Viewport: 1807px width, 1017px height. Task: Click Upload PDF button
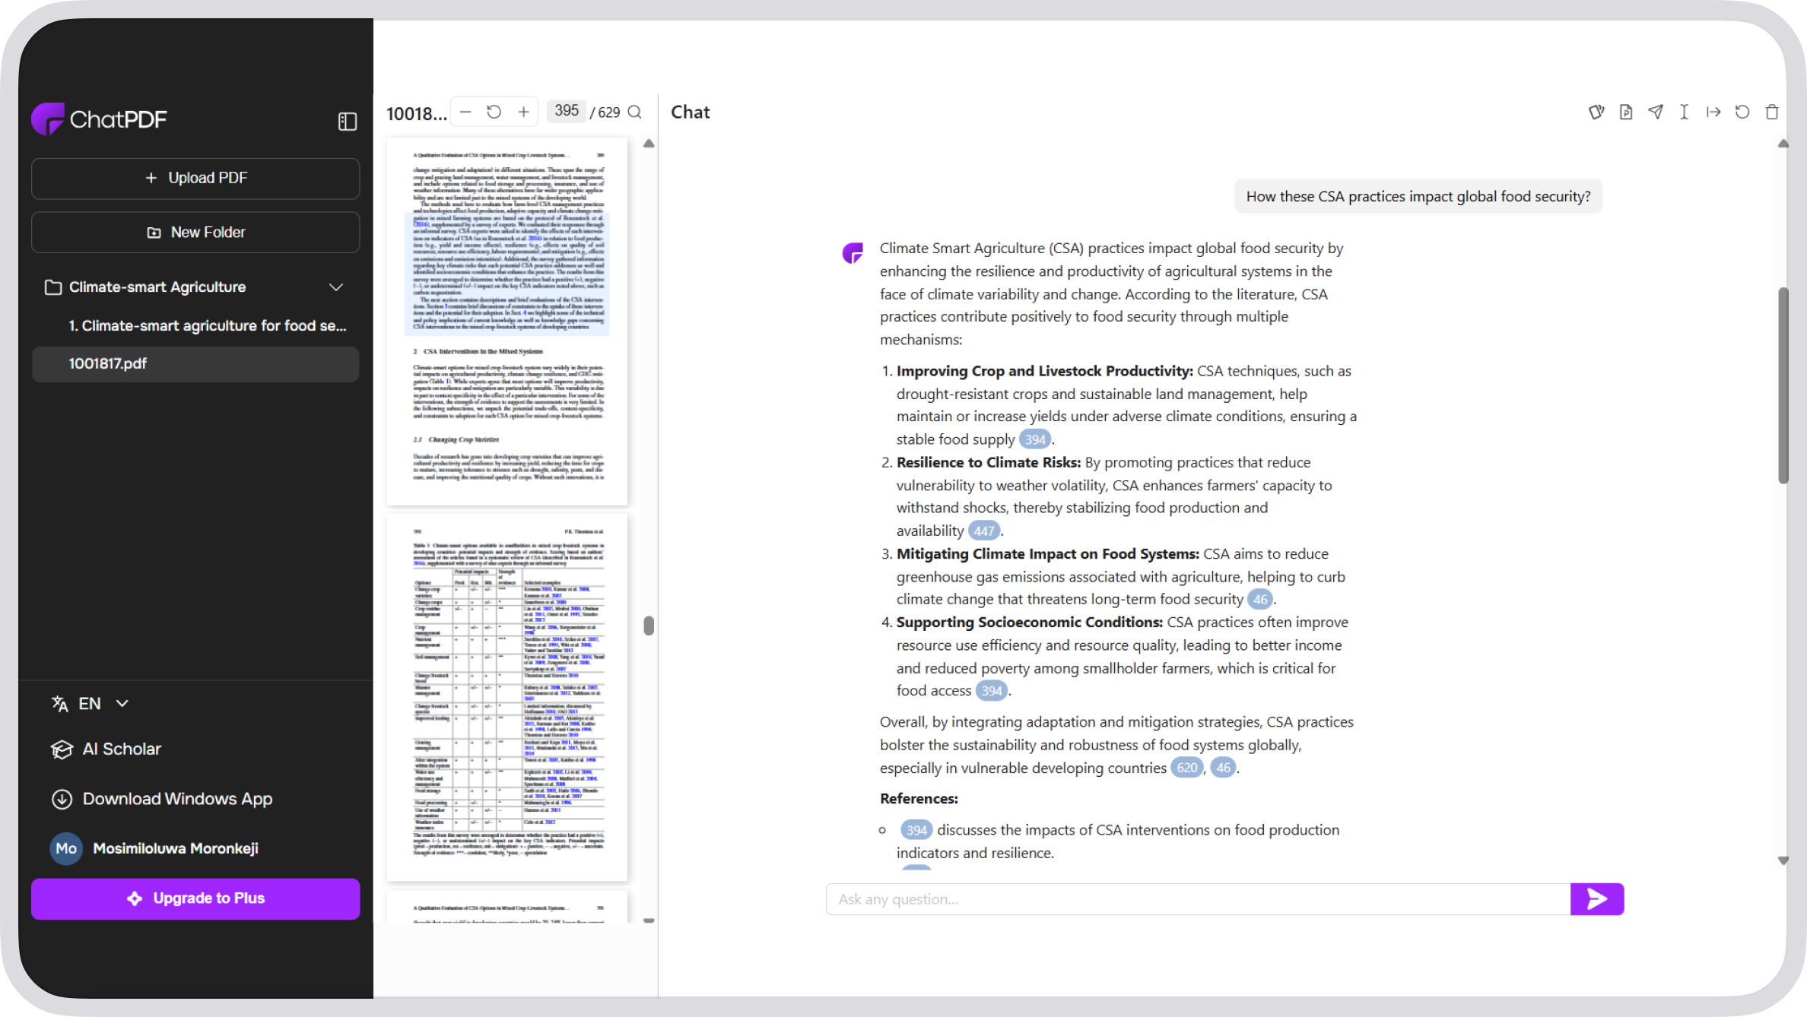click(x=195, y=178)
